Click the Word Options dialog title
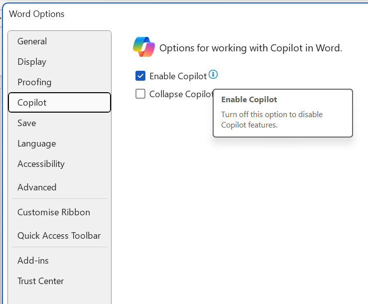Screen dimensions: 368x304 coord(37,14)
